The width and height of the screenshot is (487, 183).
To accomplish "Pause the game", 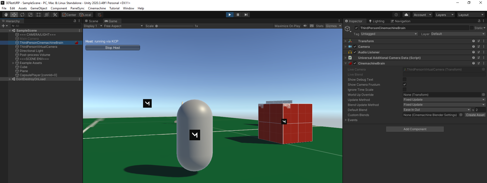I will [238, 15].
